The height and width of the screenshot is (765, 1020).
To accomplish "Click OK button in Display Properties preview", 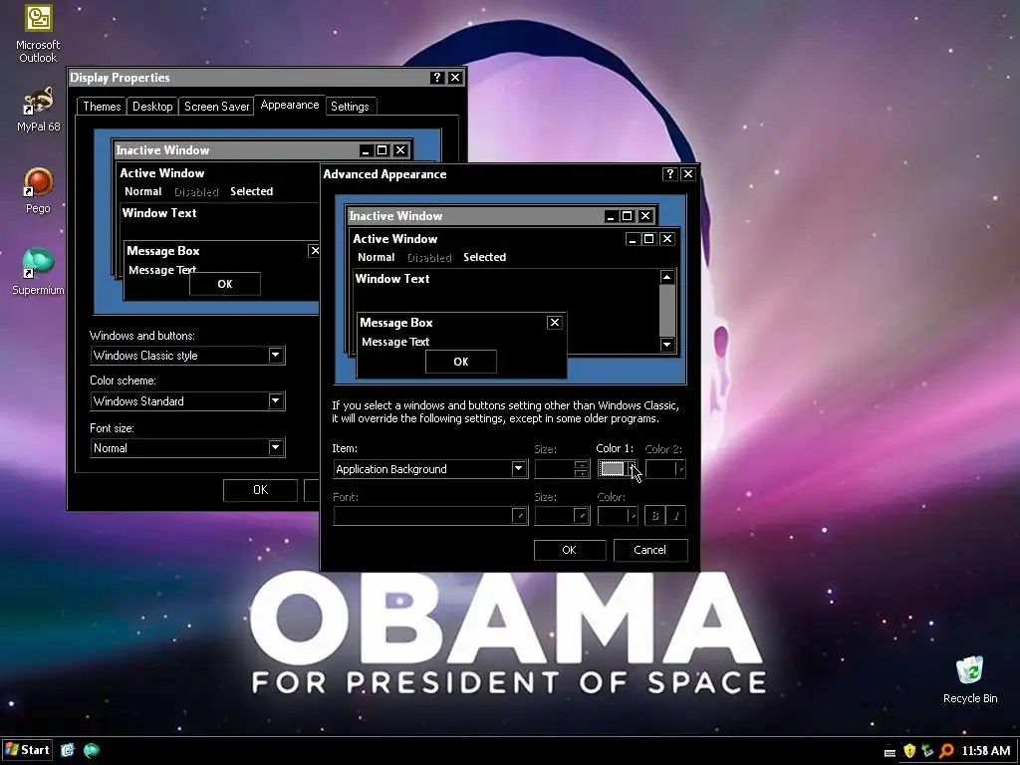I will click(x=225, y=284).
